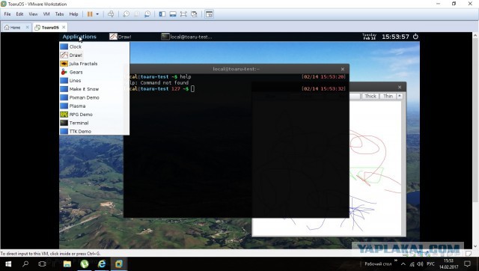The image size is (479, 271).
Task: Launch Clock from Applications menu
Action: [x=94, y=46]
